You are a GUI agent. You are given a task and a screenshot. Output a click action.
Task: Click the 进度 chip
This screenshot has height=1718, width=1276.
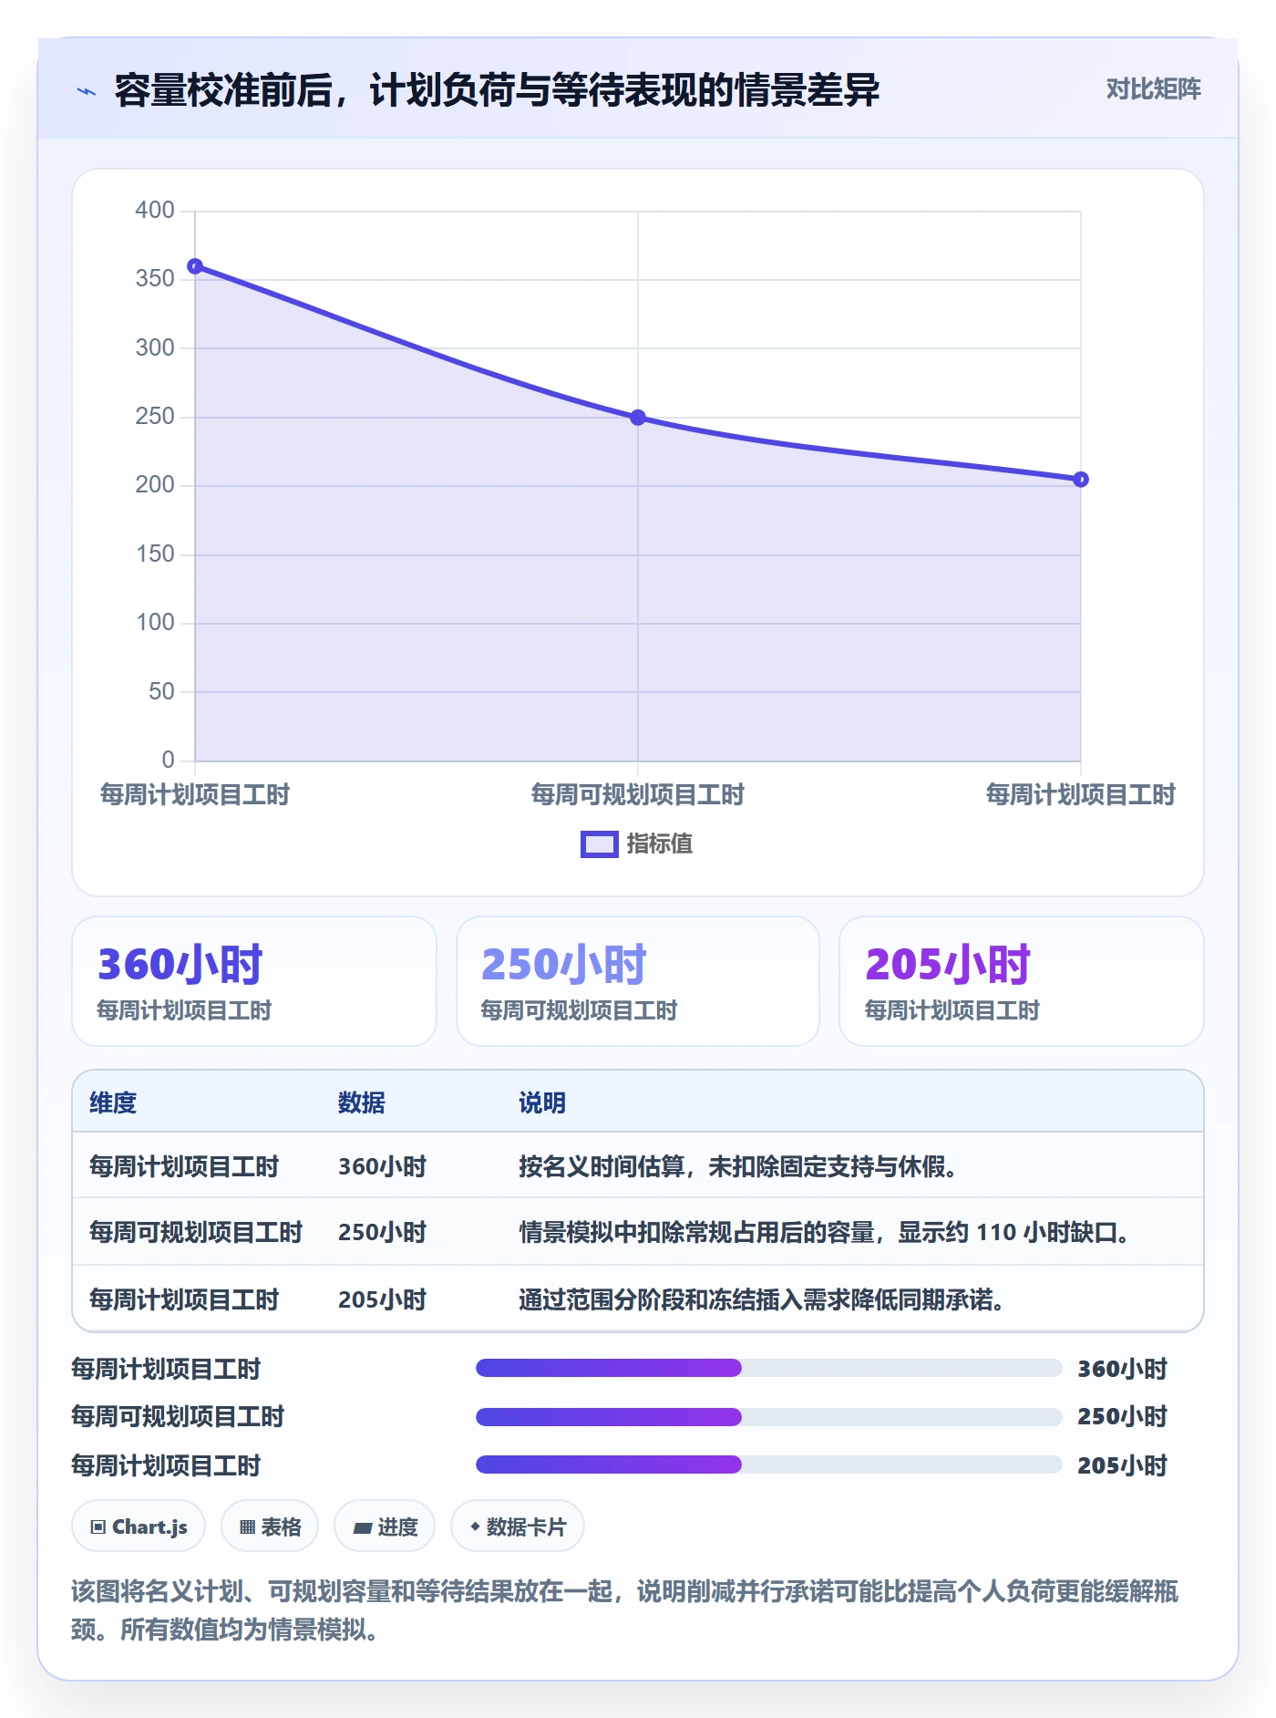[x=385, y=1527]
